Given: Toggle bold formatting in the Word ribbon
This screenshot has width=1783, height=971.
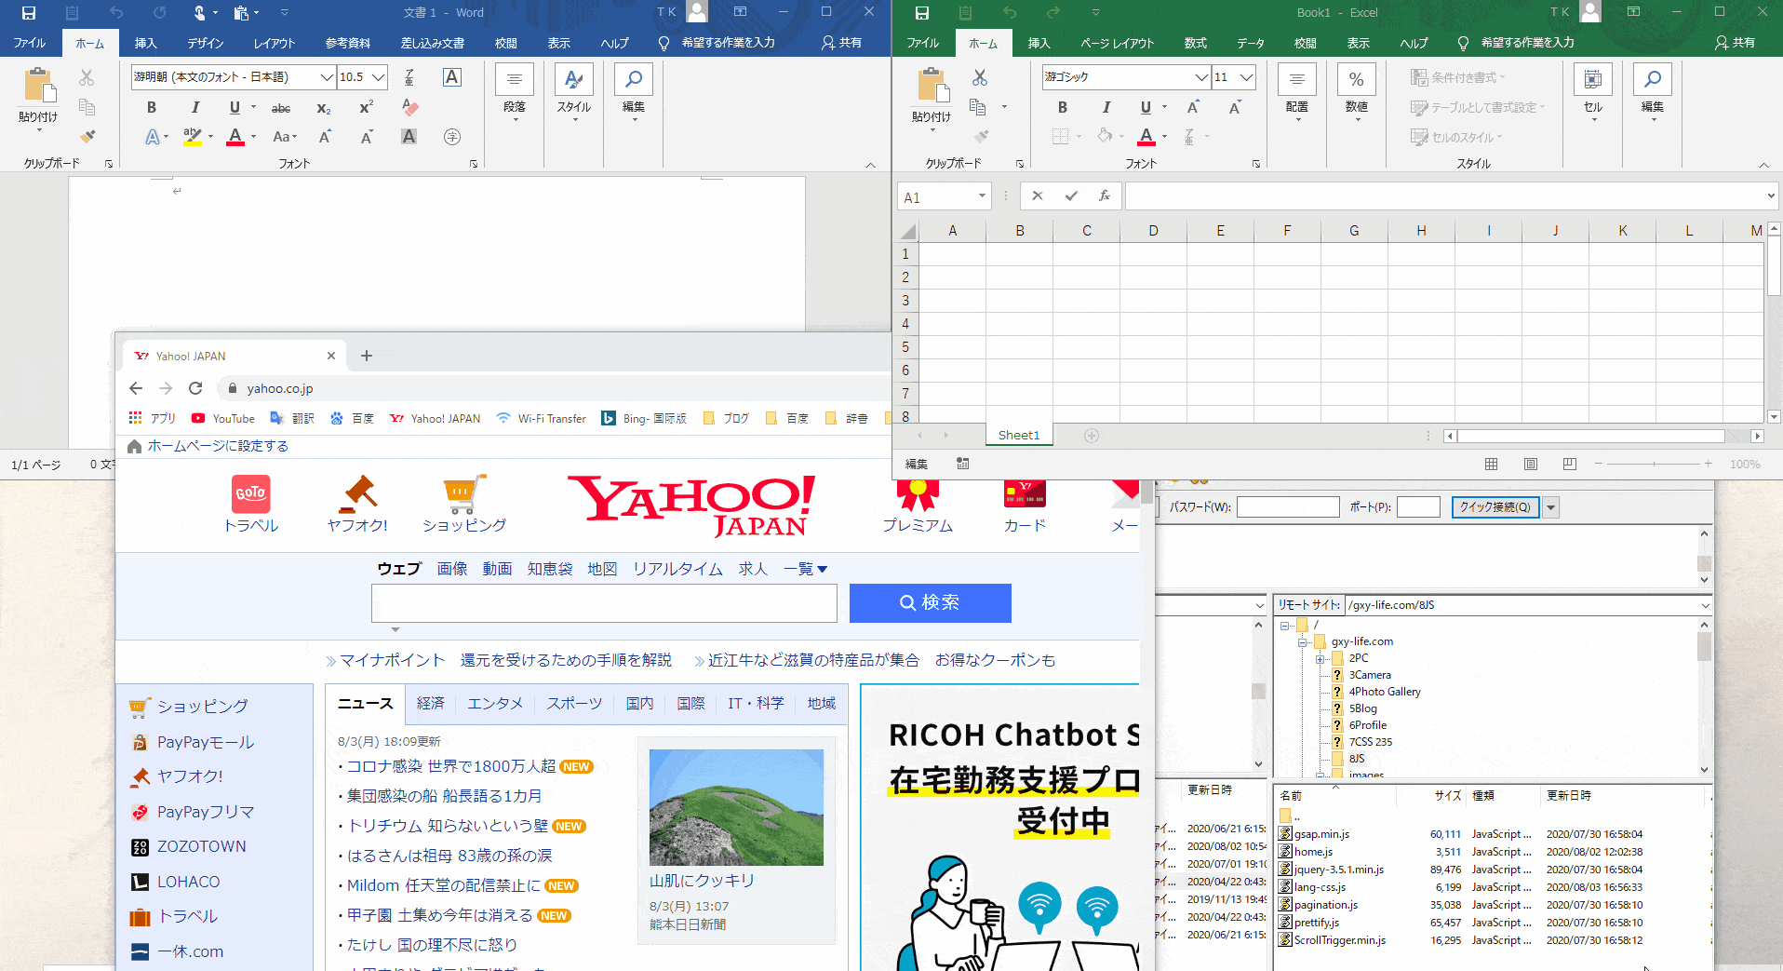Looking at the screenshot, I should coord(151,108).
